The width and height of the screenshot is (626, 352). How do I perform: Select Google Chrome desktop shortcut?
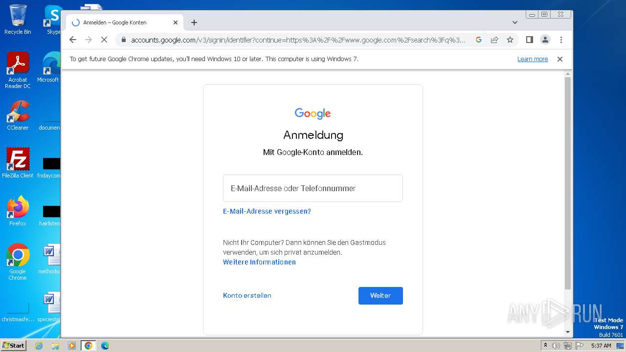[18, 262]
